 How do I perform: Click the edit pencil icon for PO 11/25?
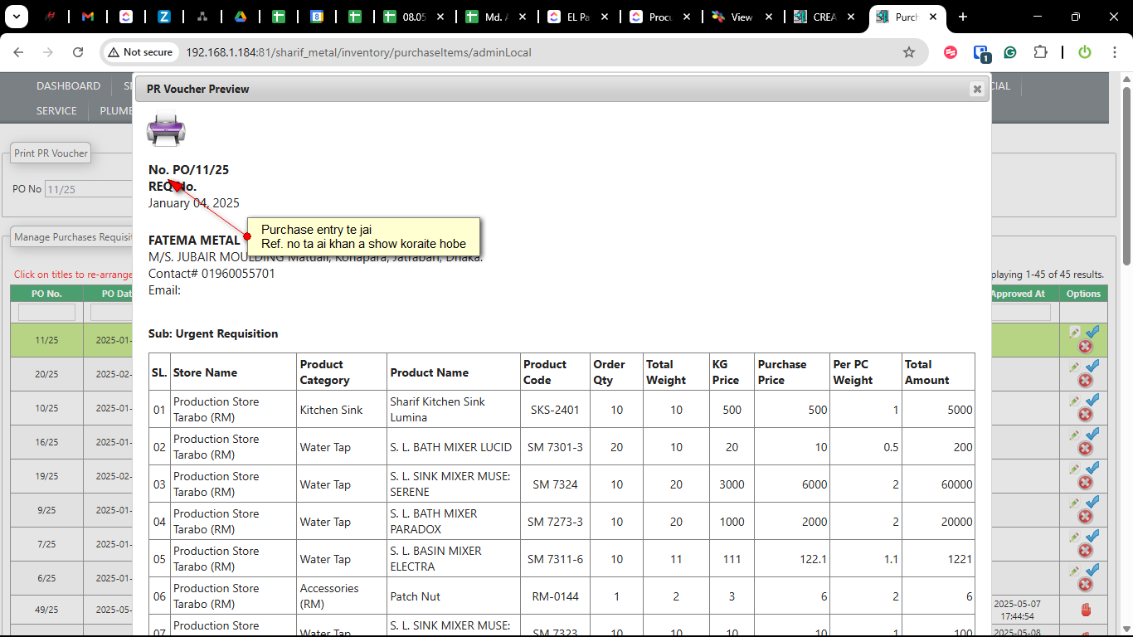(1074, 332)
